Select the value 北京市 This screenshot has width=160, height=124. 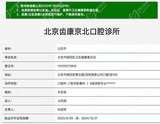pos(62,48)
